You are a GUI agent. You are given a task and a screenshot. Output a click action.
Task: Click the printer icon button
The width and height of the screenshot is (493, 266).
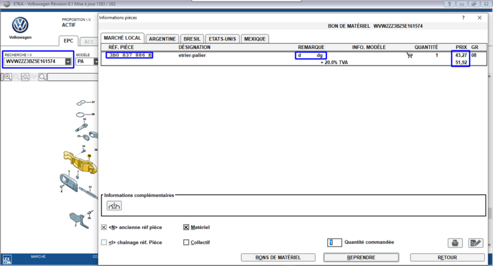pos(455,243)
